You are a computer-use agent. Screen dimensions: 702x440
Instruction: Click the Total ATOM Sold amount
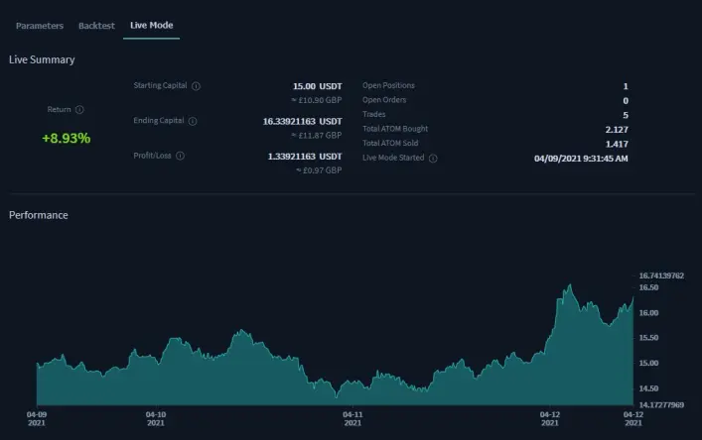coord(617,144)
